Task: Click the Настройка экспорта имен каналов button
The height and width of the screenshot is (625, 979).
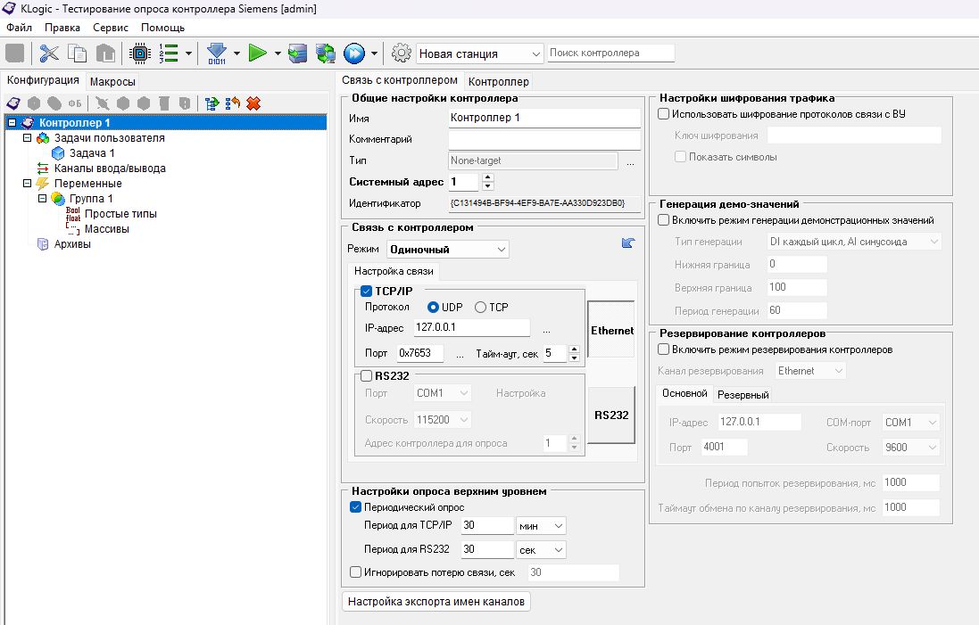Action: pyautogui.click(x=436, y=602)
